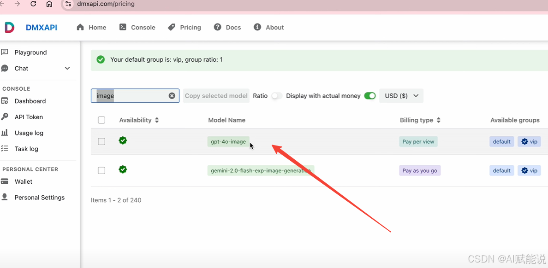
Task: Open the USD ($) currency dropdown
Action: [401, 96]
